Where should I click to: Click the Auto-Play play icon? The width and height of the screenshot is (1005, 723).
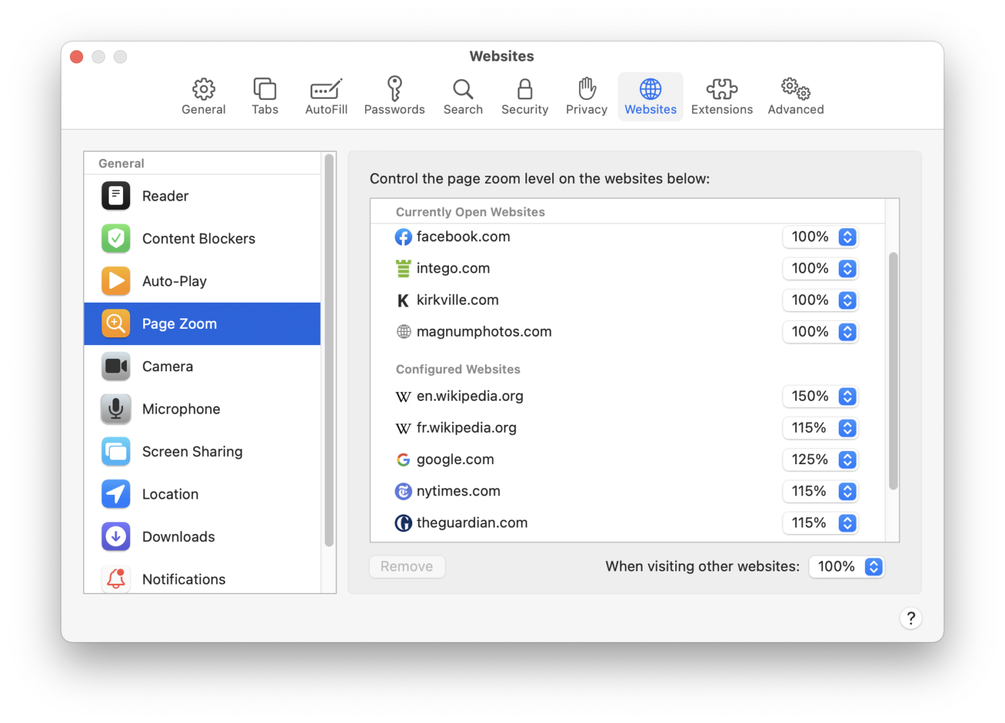pyautogui.click(x=116, y=281)
